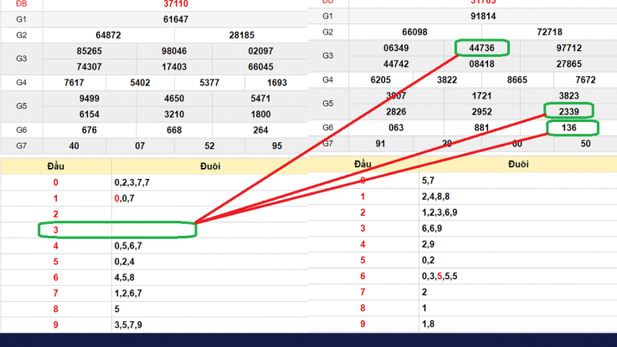
Task: Click G5 number 4650
Action: pyautogui.click(x=174, y=98)
